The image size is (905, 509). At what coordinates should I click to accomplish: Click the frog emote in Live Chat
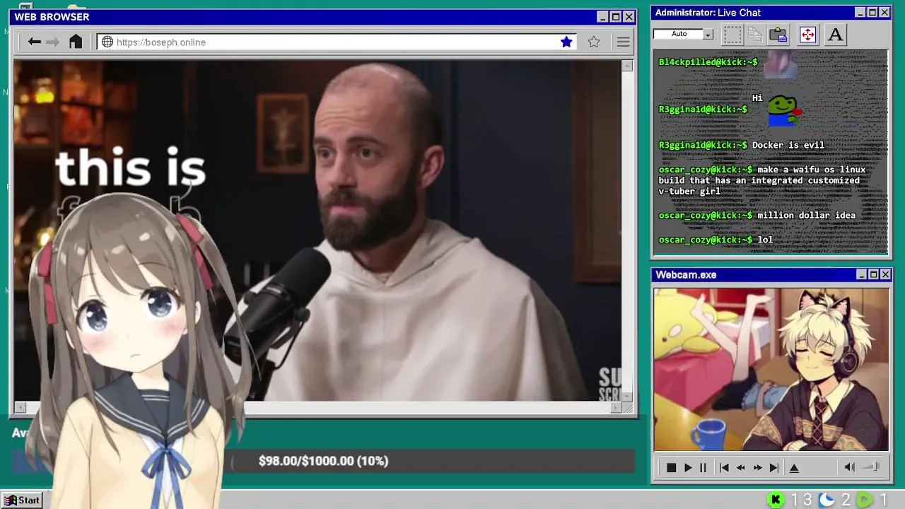[785, 110]
